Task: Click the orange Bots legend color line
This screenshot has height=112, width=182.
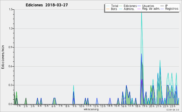Action: [x=108, y=9]
